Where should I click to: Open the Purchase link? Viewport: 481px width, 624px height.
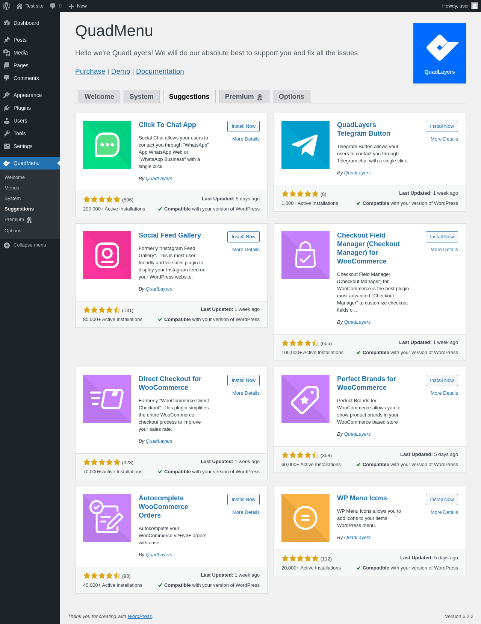coord(90,71)
